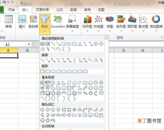
Task: Pick the vertical text box in recently used
Action: click(48, 44)
